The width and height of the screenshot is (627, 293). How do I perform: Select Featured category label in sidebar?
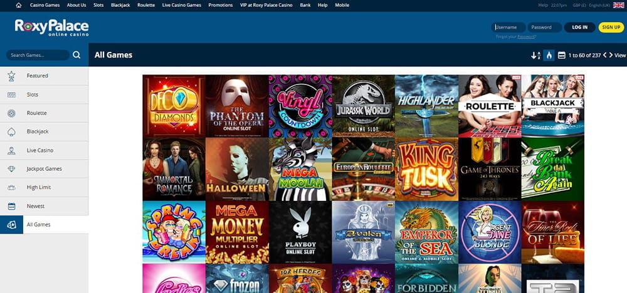(37, 76)
